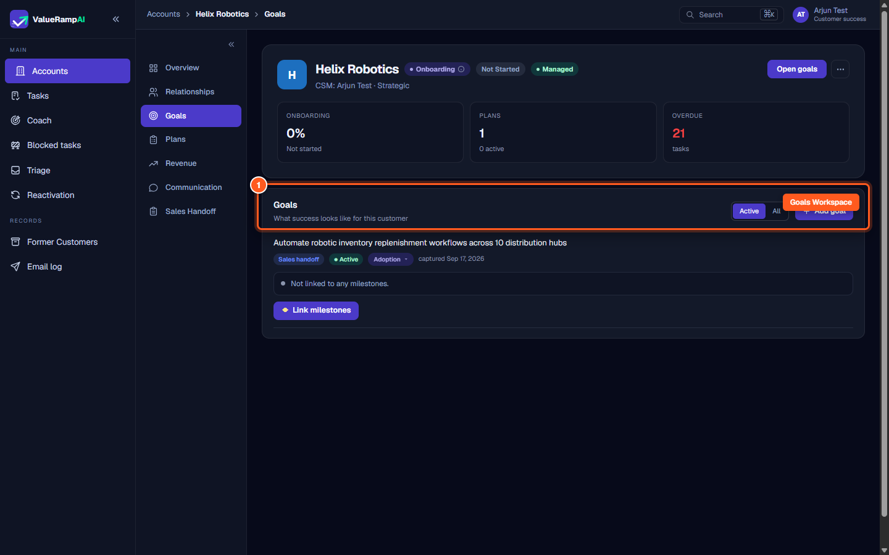Click the Coach target icon
Viewport: 889px width, 555px height.
[15, 120]
